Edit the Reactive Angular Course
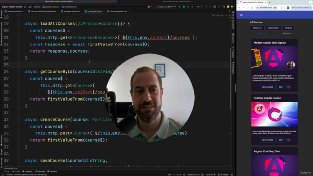The height and width of the screenshot is (176, 313). (281, 140)
